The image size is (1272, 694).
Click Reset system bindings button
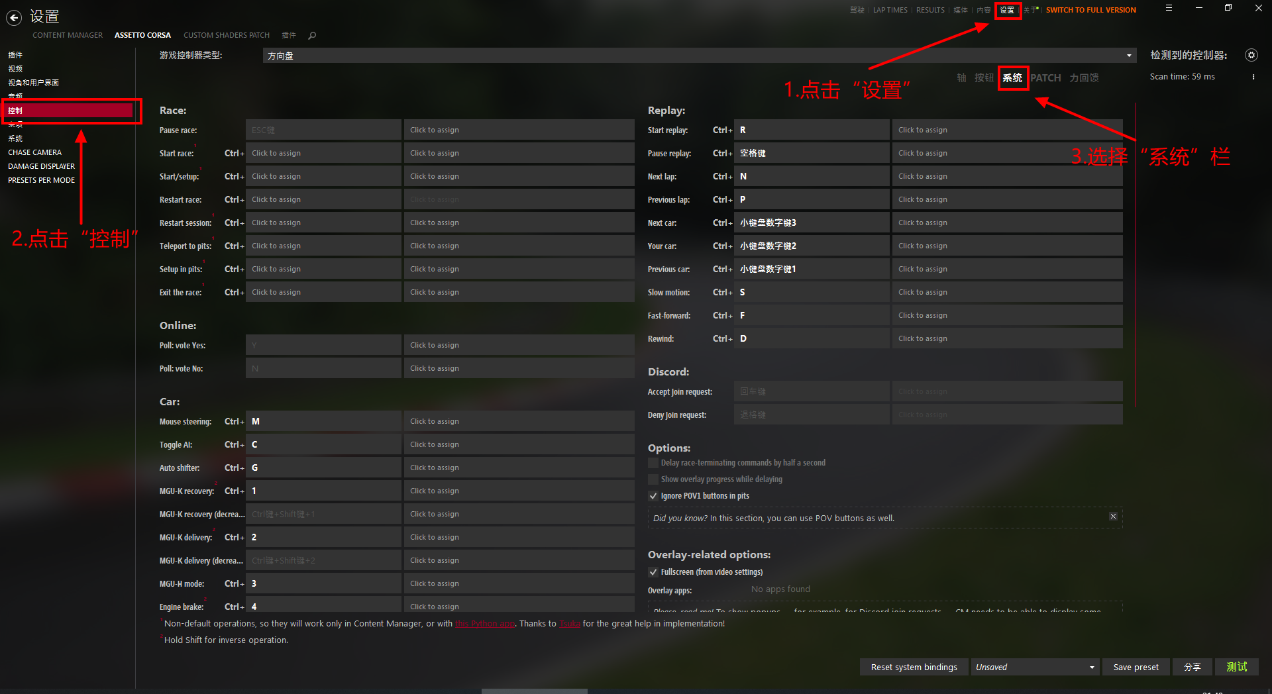click(x=914, y=667)
